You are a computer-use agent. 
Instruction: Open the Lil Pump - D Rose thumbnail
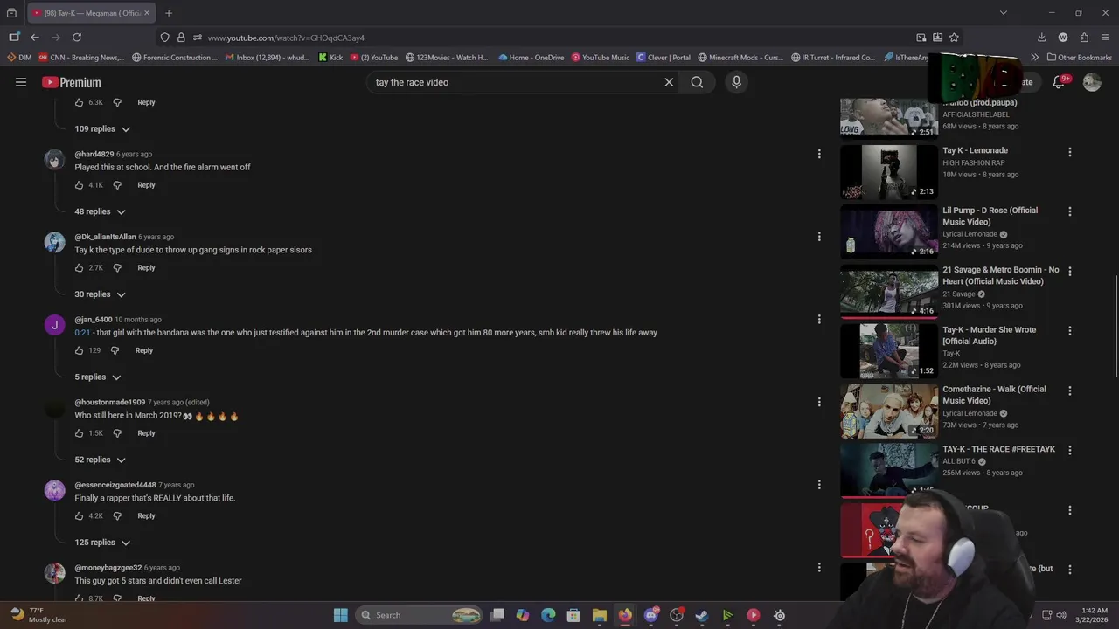tap(889, 232)
